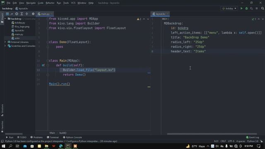The image size is (265, 149).
Task: Expand Scratches and Consoles node
Action: pyautogui.click(x=5, y=46)
